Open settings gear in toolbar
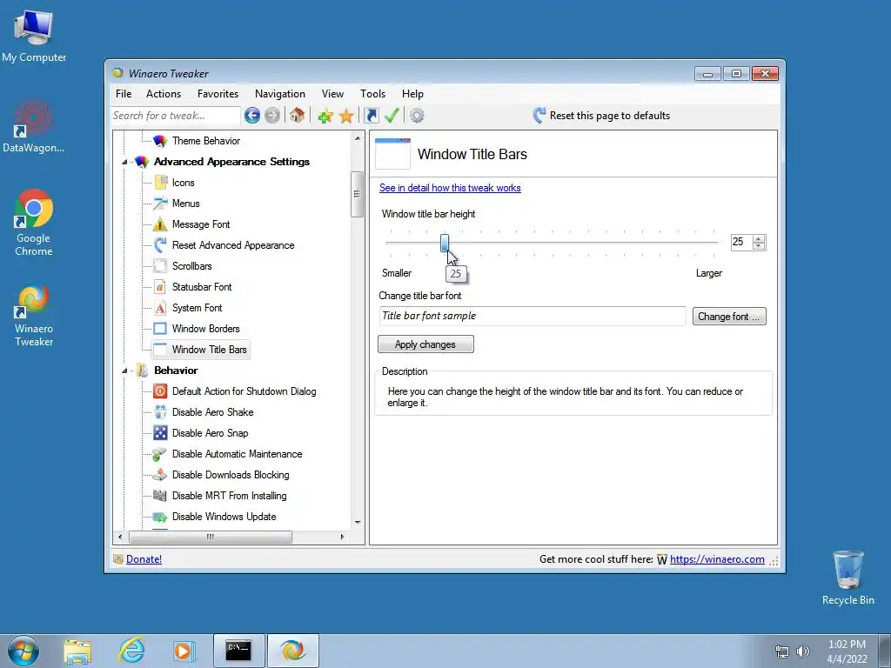 coord(417,116)
